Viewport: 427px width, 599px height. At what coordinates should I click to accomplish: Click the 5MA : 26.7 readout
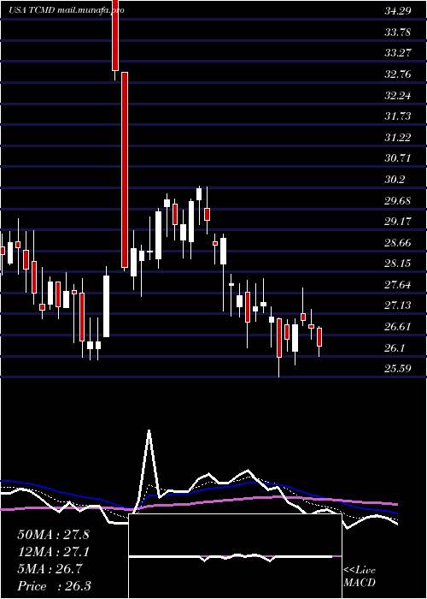pos(50,569)
